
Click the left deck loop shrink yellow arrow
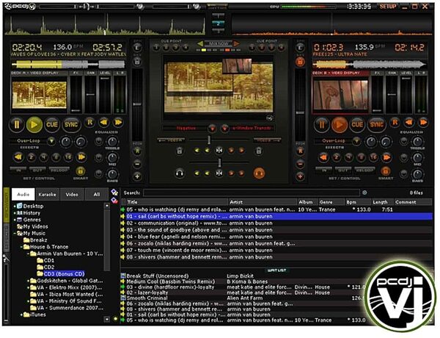[18, 157]
